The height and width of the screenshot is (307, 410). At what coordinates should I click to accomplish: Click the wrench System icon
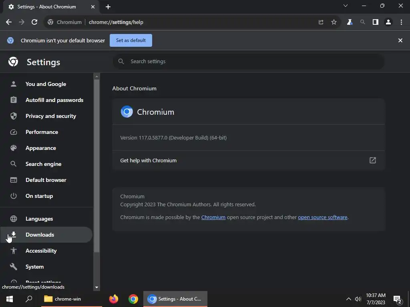14,267
